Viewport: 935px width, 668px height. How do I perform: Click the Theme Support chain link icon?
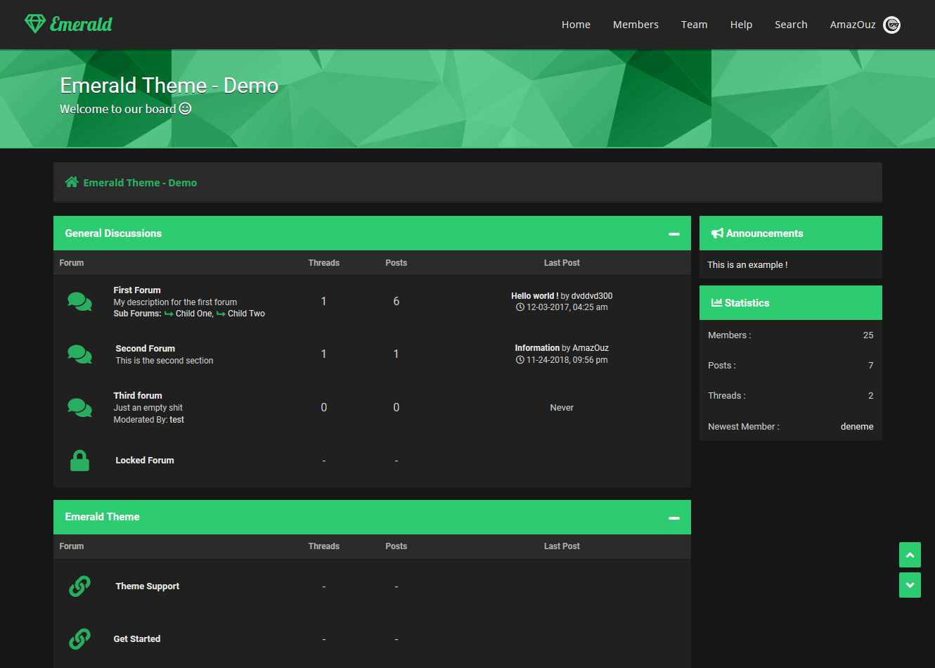point(79,586)
